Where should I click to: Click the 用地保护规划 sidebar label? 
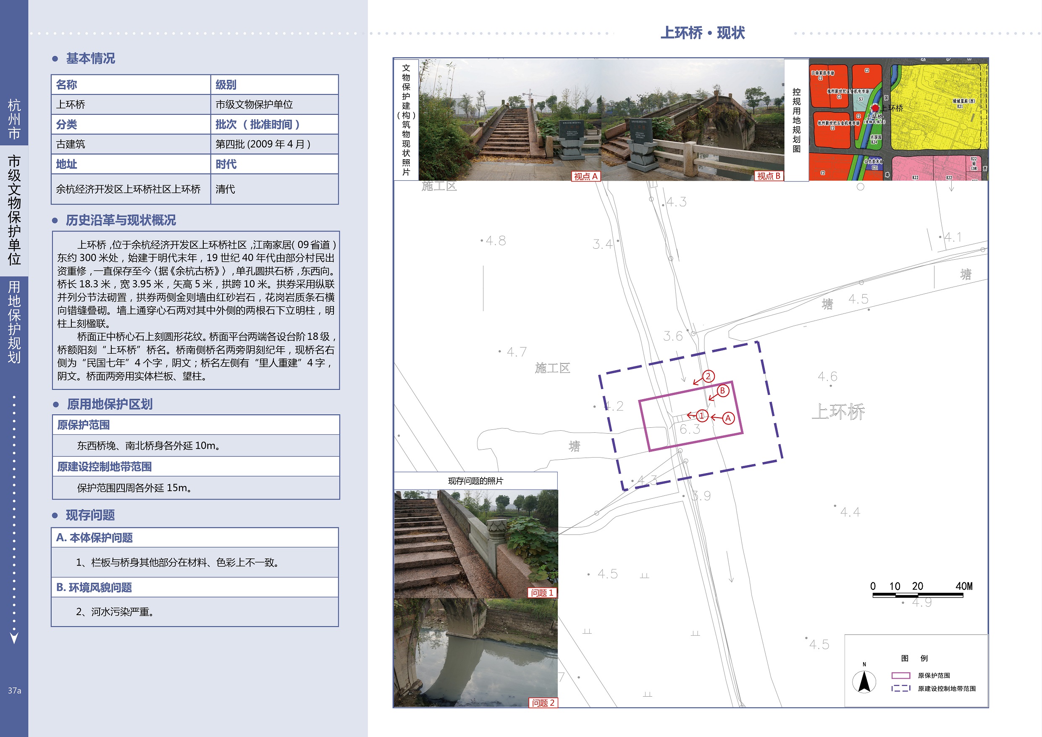coord(14,322)
